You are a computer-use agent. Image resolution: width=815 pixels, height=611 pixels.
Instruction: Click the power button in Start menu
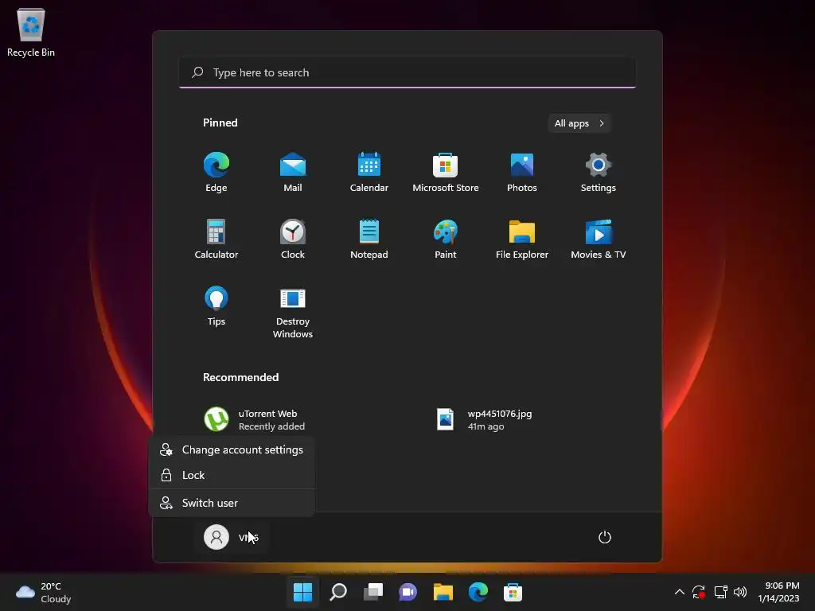pos(605,537)
